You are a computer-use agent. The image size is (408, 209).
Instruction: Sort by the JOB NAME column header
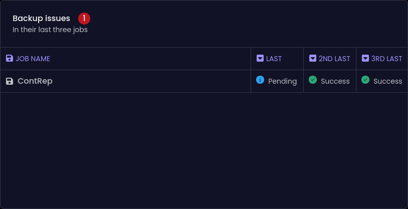coord(33,59)
